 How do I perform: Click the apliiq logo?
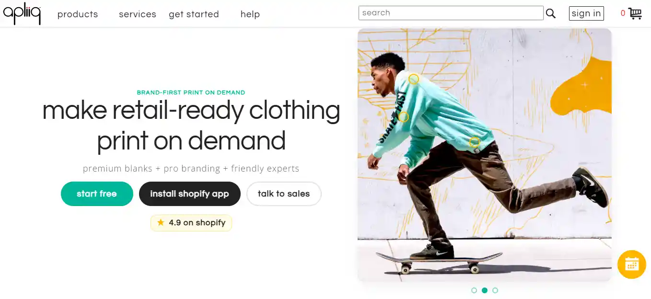pos(21,14)
